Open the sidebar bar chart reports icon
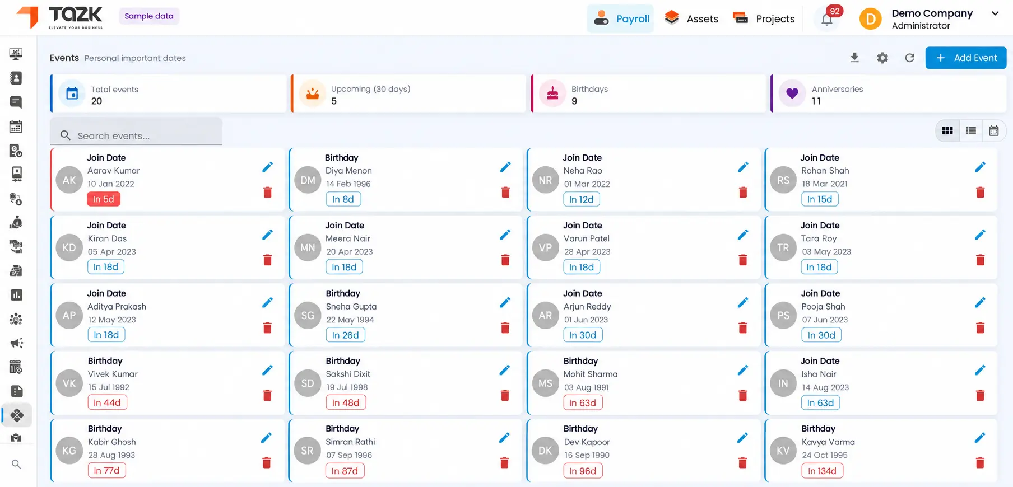The image size is (1013, 487). [16, 295]
